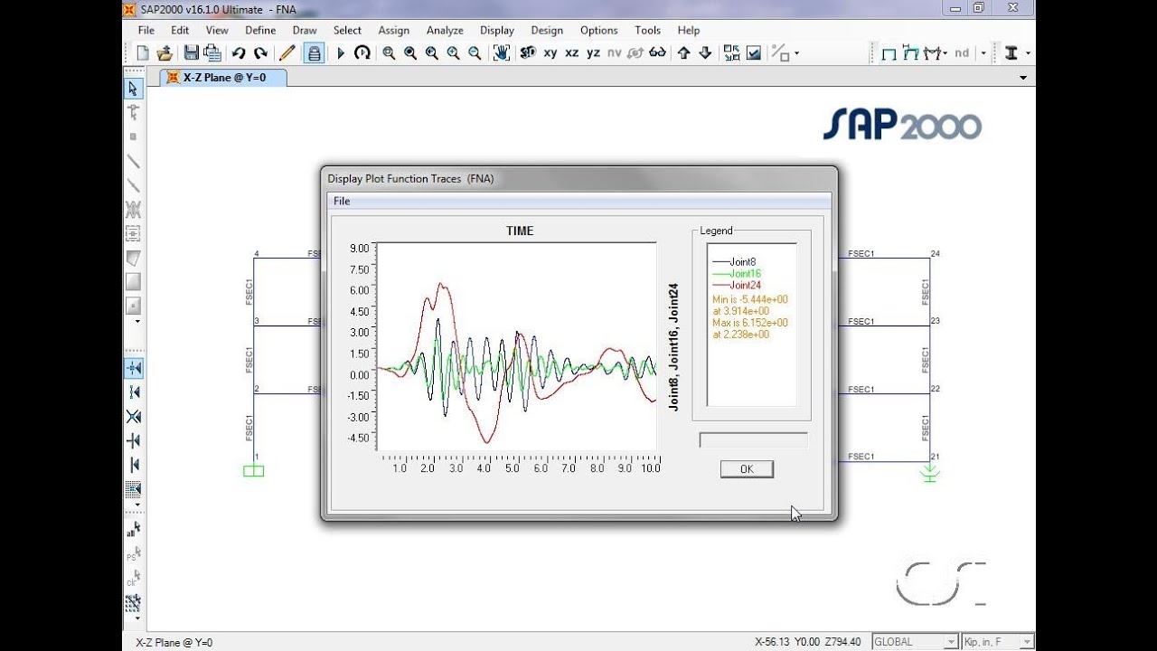Image resolution: width=1157 pixels, height=651 pixels.
Task: Open the Define menu
Action: tap(260, 30)
